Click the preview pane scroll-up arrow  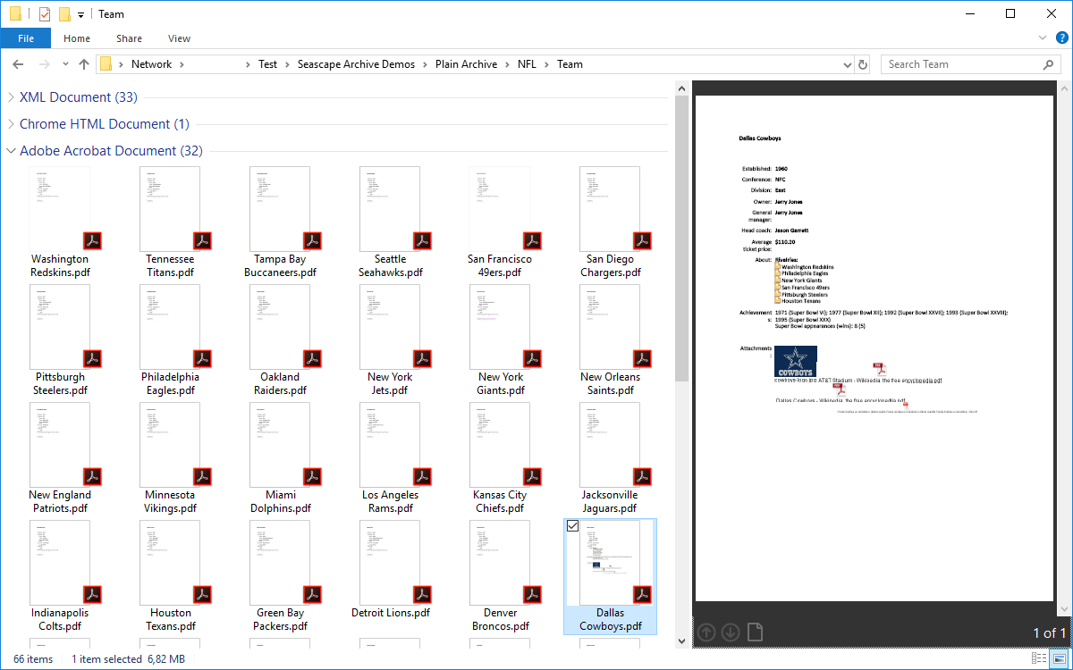pos(1064,88)
